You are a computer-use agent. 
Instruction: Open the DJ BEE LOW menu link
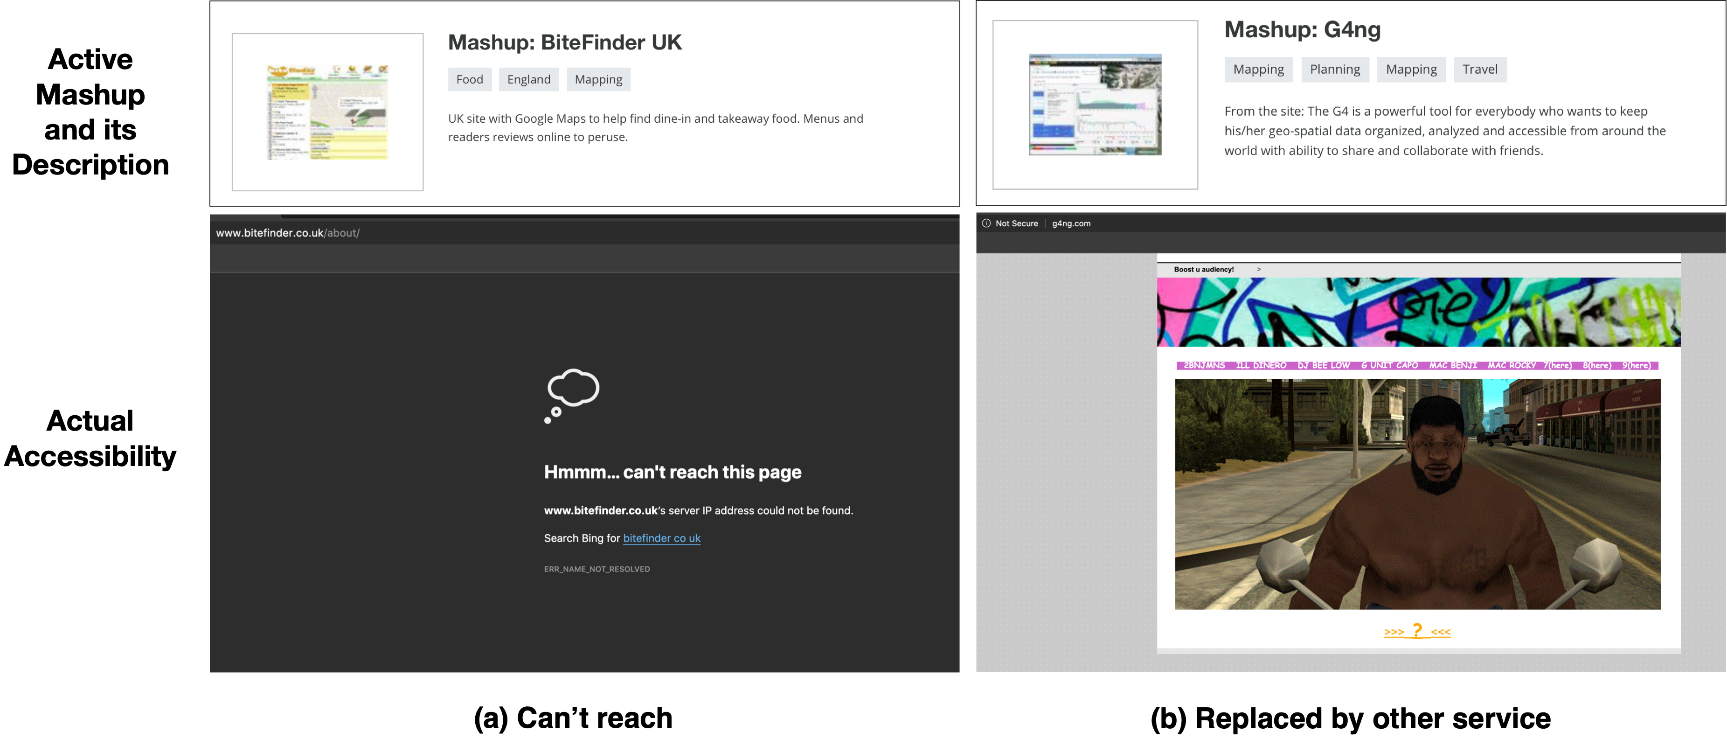click(1324, 365)
